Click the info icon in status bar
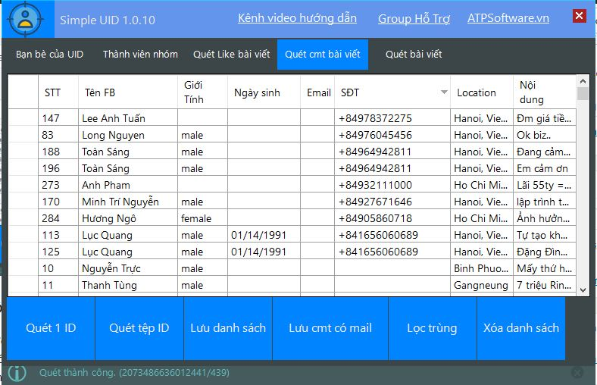The height and width of the screenshot is (385, 597). (17, 372)
